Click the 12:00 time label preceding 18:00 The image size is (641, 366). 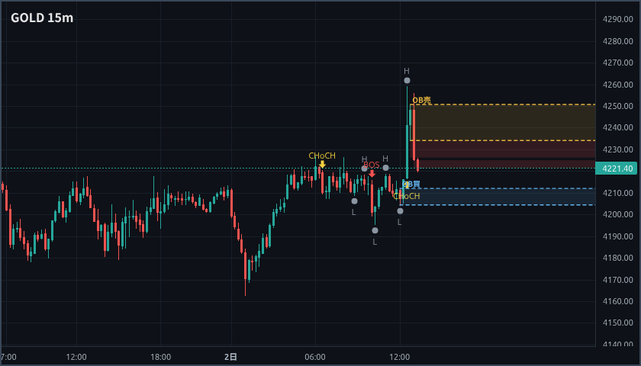click(x=76, y=357)
